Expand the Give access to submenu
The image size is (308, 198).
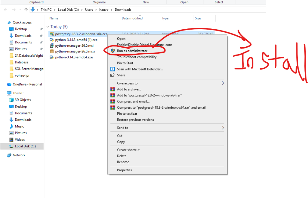click(223, 83)
